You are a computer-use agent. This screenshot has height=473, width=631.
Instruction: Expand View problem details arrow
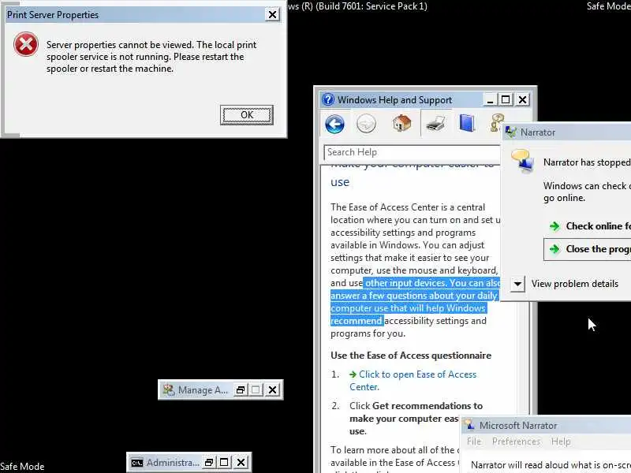518,284
